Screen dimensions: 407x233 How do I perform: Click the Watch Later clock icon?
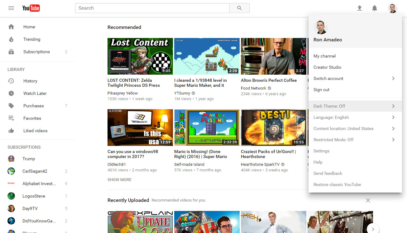pyautogui.click(x=11, y=93)
